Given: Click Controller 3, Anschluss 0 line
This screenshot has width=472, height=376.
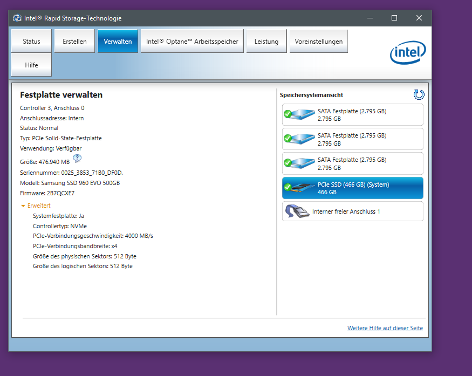Looking at the screenshot, I should (52, 108).
